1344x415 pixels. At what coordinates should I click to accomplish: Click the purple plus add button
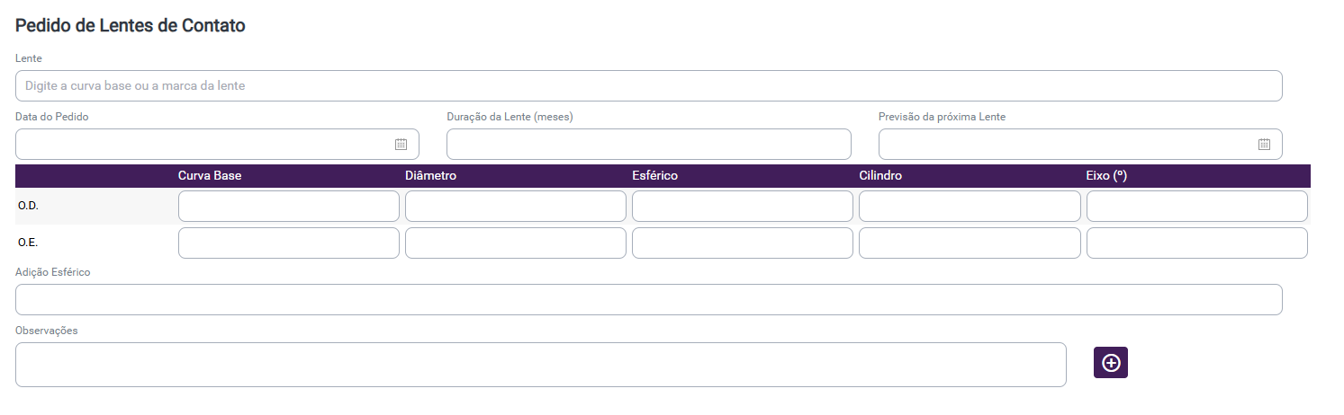coord(1110,363)
